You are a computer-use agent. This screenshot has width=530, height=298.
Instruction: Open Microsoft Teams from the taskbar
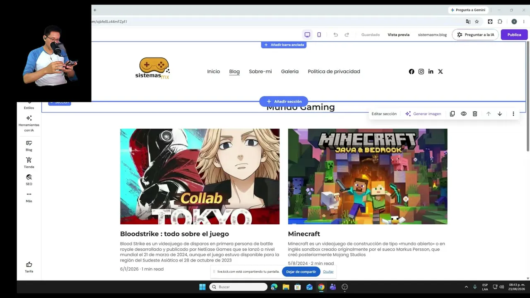pyautogui.click(x=332, y=287)
